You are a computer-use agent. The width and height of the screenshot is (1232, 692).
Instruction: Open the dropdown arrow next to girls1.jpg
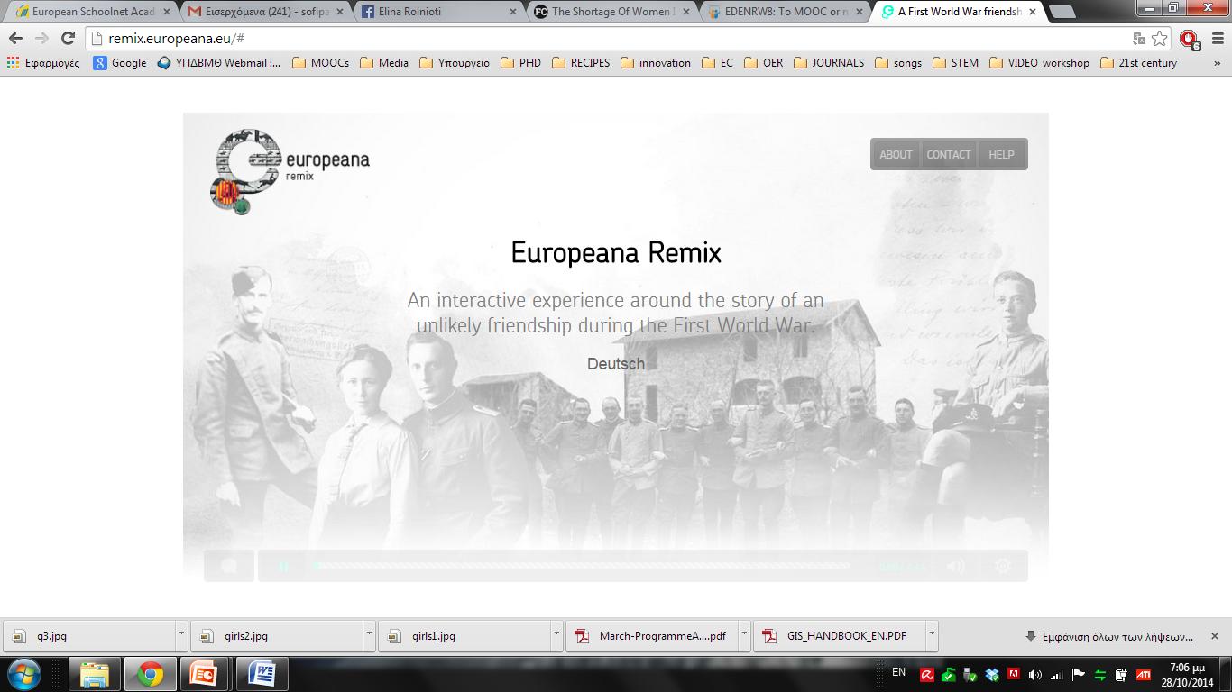click(556, 635)
